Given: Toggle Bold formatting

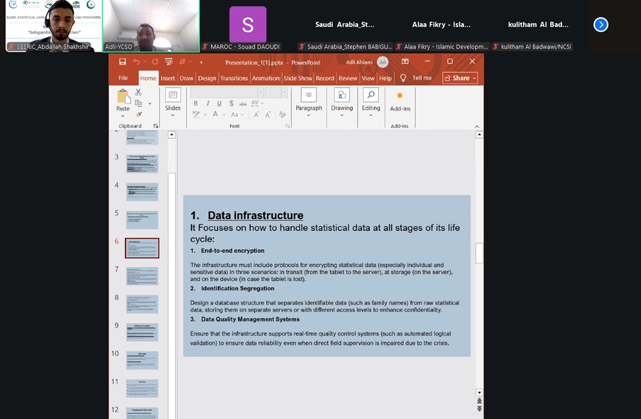Looking at the screenshot, I should (x=196, y=104).
